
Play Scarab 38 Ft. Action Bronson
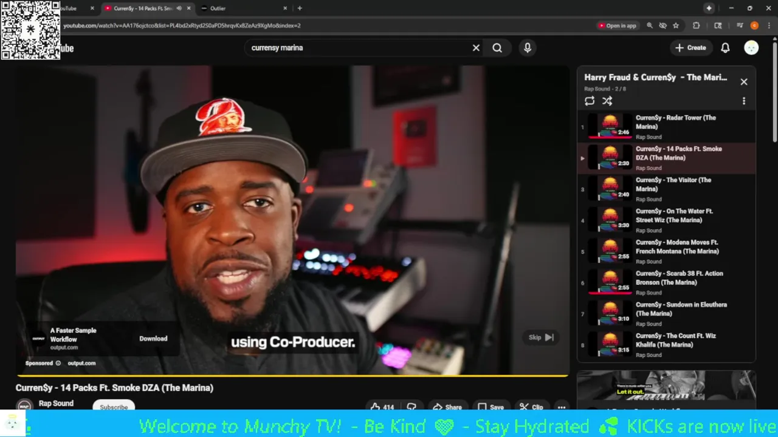tap(666, 283)
